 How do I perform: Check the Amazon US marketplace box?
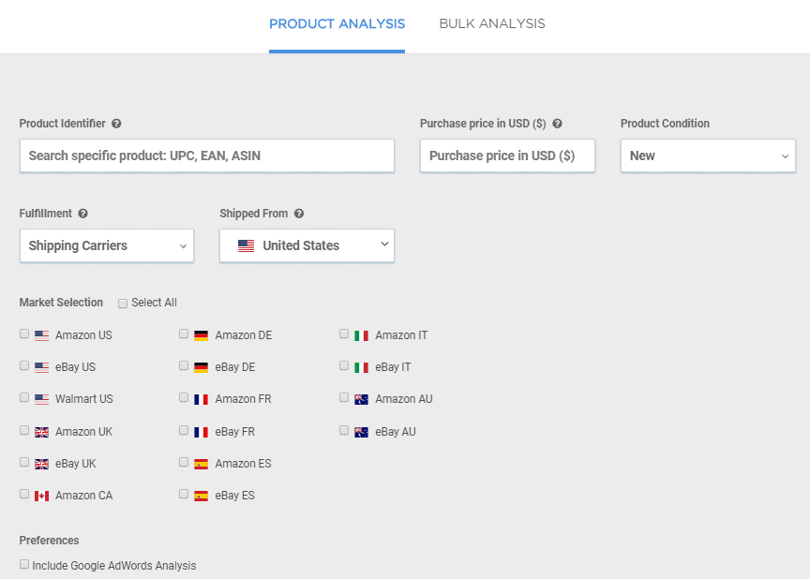click(x=24, y=334)
